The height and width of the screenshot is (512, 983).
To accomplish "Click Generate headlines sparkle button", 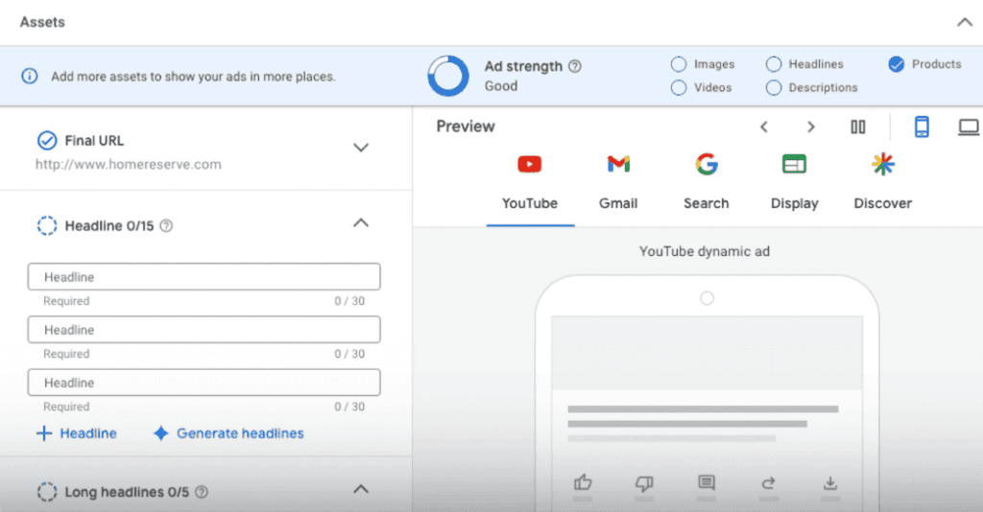I will (228, 433).
